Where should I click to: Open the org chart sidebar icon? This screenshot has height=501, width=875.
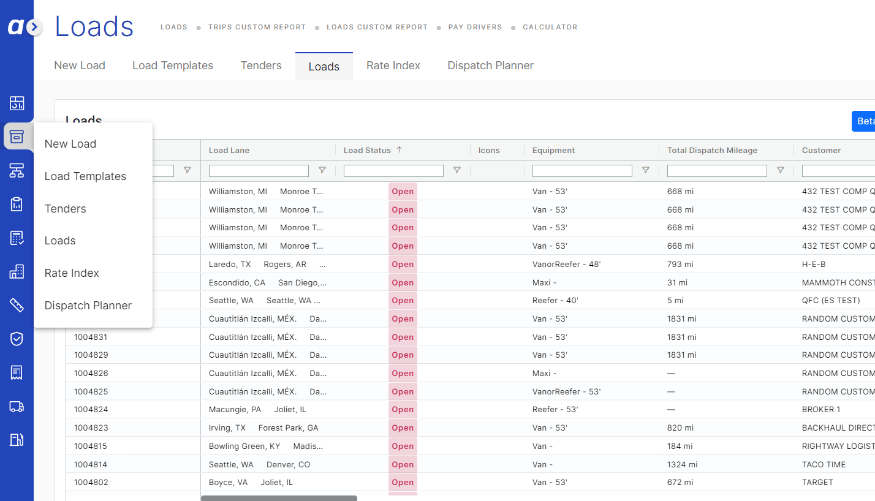pyautogui.click(x=17, y=171)
